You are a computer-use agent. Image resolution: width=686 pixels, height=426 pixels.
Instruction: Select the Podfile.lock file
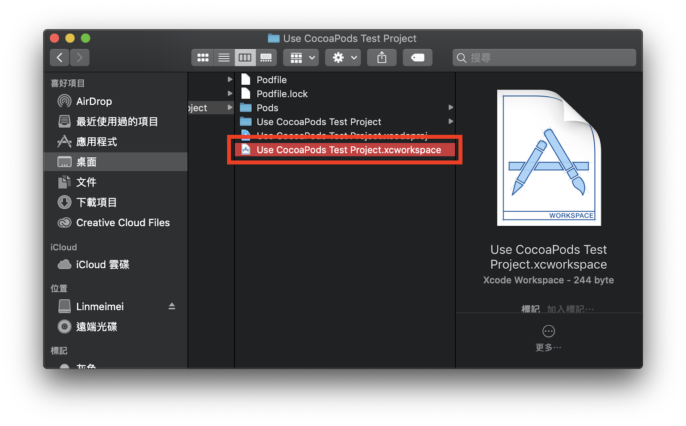click(x=345, y=94)
